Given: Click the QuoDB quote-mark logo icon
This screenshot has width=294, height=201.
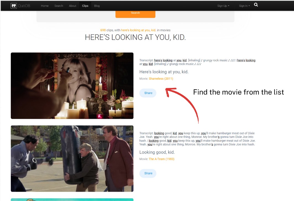Looking at the screenshot, I should point(14,6).
